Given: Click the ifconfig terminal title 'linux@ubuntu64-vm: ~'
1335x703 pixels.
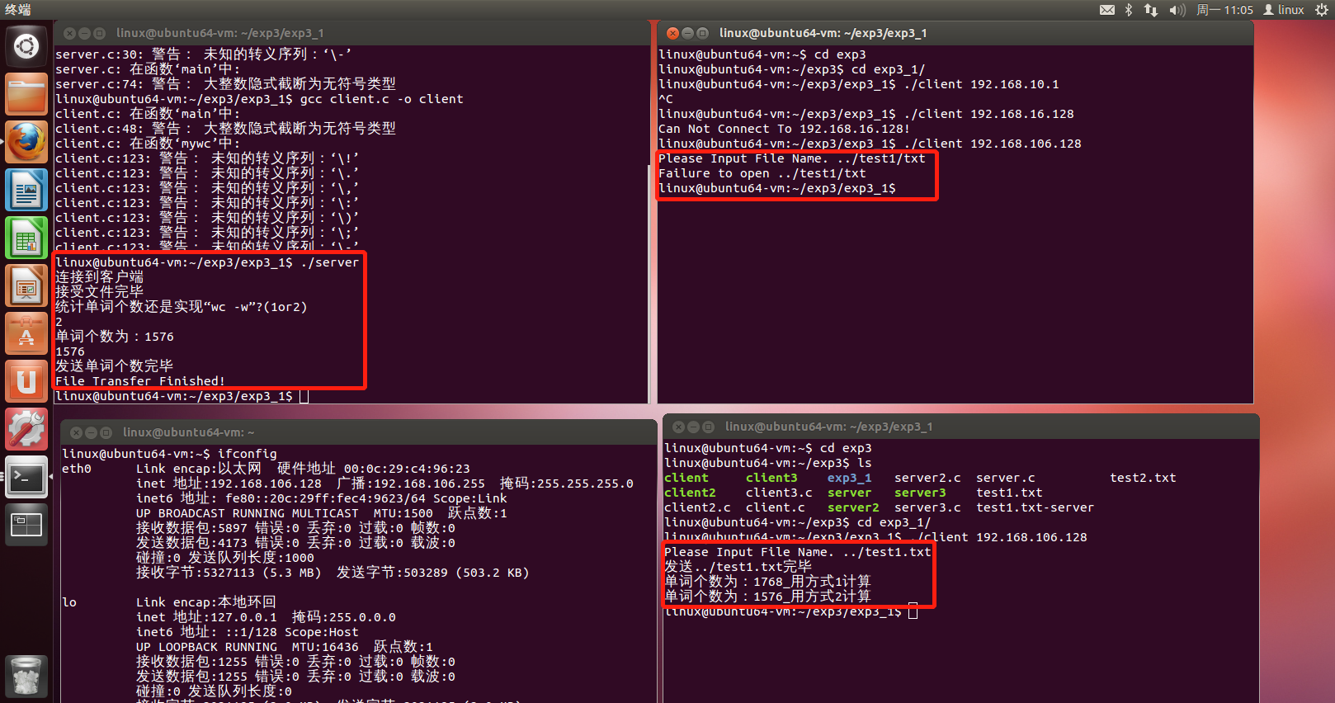Looking at the screenshot, I should [x=188, y=432].
